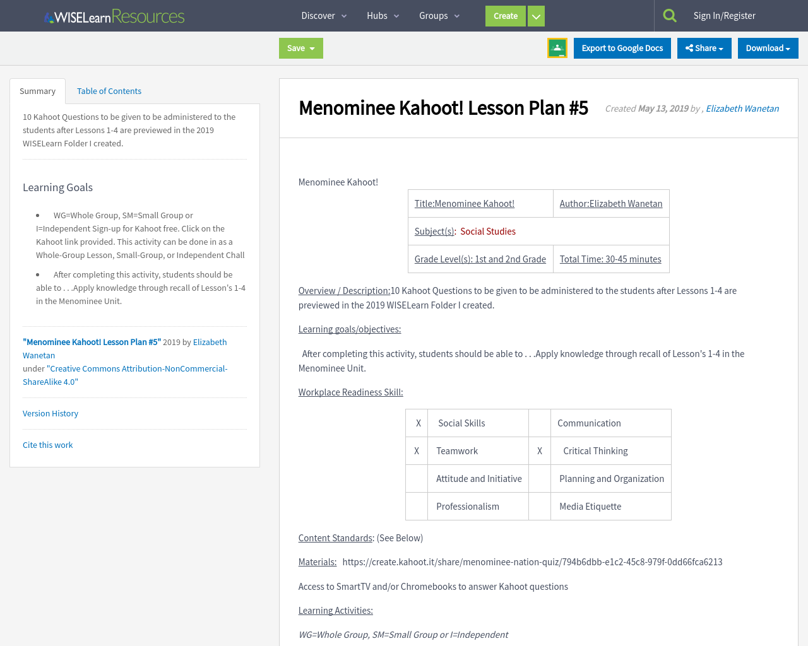Open the Download dropdown
This screenshot has height=646, width=808.
click(768, 47)
